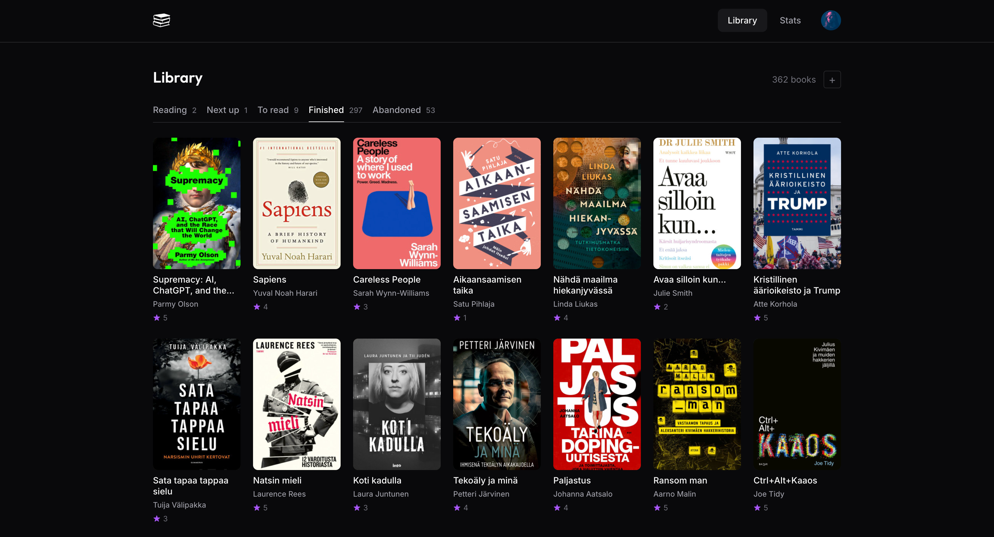Viewport: 994px width, 537px height.
Task: Click the Careless People title link
Action: coord(387,279)
